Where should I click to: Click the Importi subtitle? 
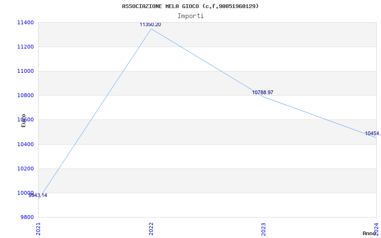[x=190, y=16]
